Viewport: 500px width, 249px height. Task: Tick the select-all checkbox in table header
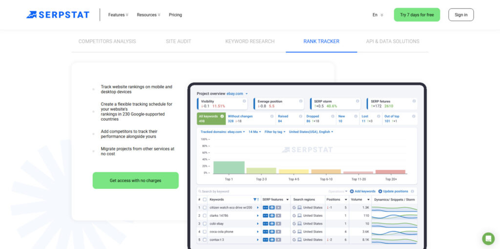[x=205, y=200]
